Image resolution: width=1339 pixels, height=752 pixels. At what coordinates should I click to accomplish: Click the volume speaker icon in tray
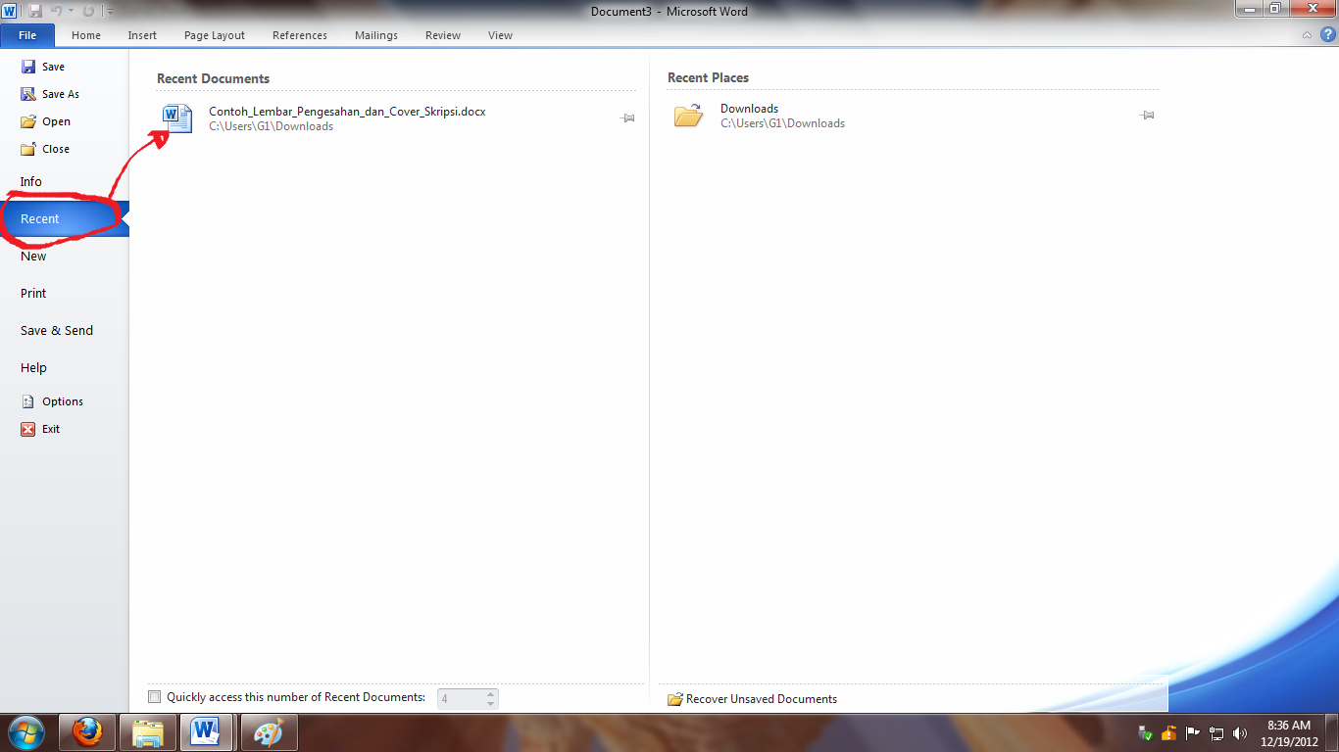(1240, 732)
